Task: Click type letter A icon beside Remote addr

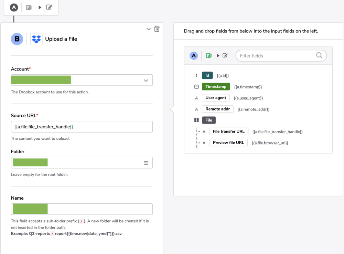Action: point(196,109)
